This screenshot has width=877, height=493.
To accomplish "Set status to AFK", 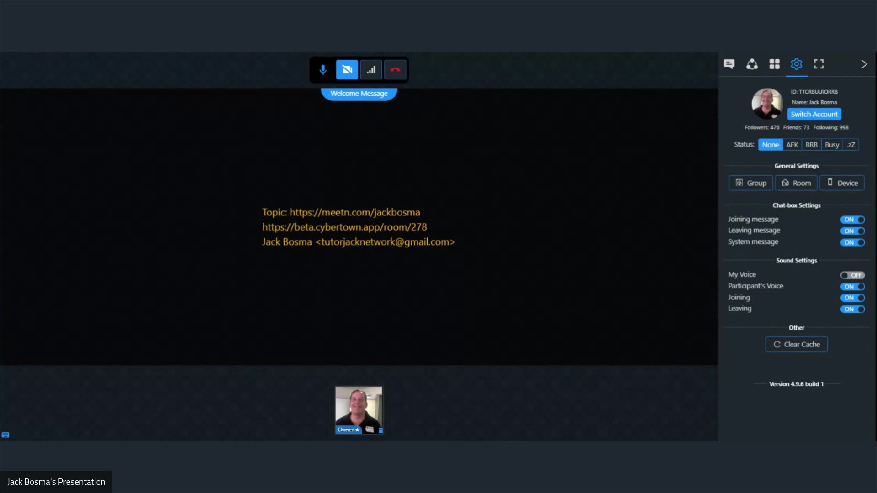I will point(792,145).
